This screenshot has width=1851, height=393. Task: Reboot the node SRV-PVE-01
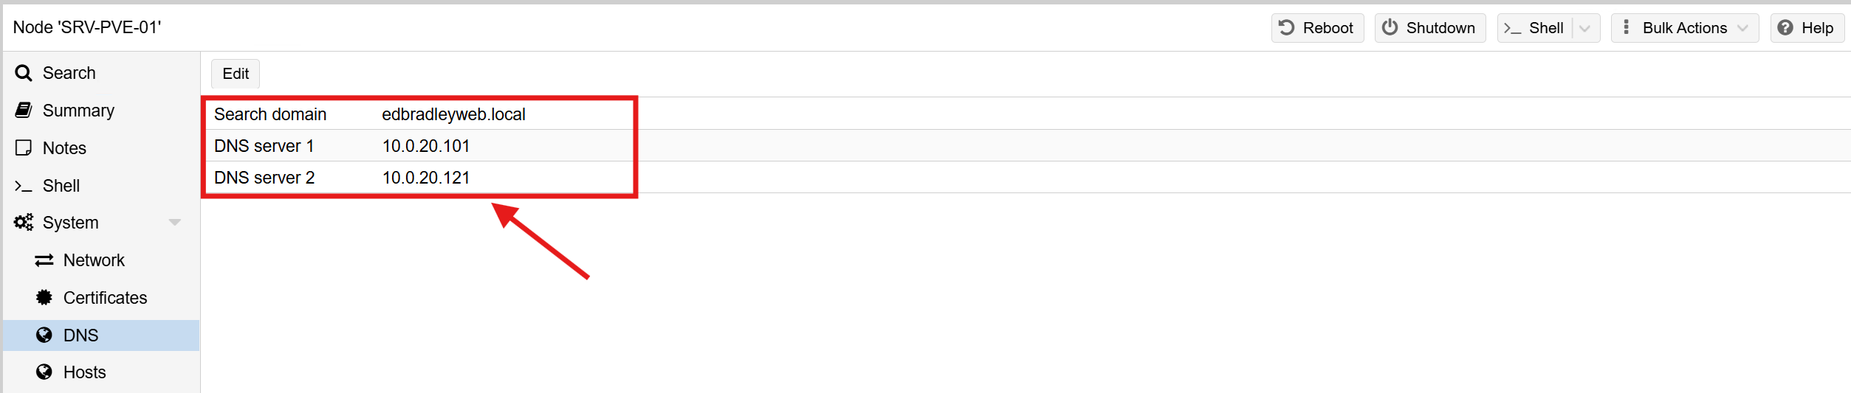1317,28
